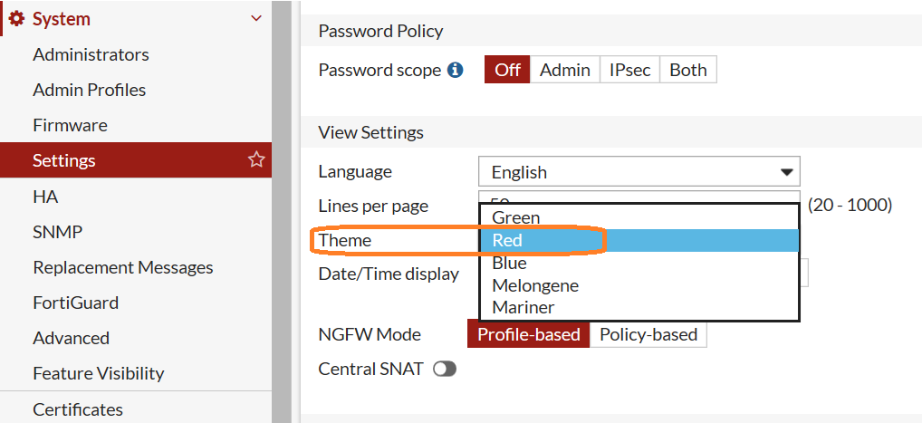Click the favorite star icon on Settings
The image size is (922, 423).
[256, 160]
